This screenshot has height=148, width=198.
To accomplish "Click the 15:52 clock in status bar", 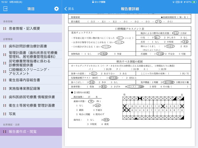I will [x=4, y=2].
